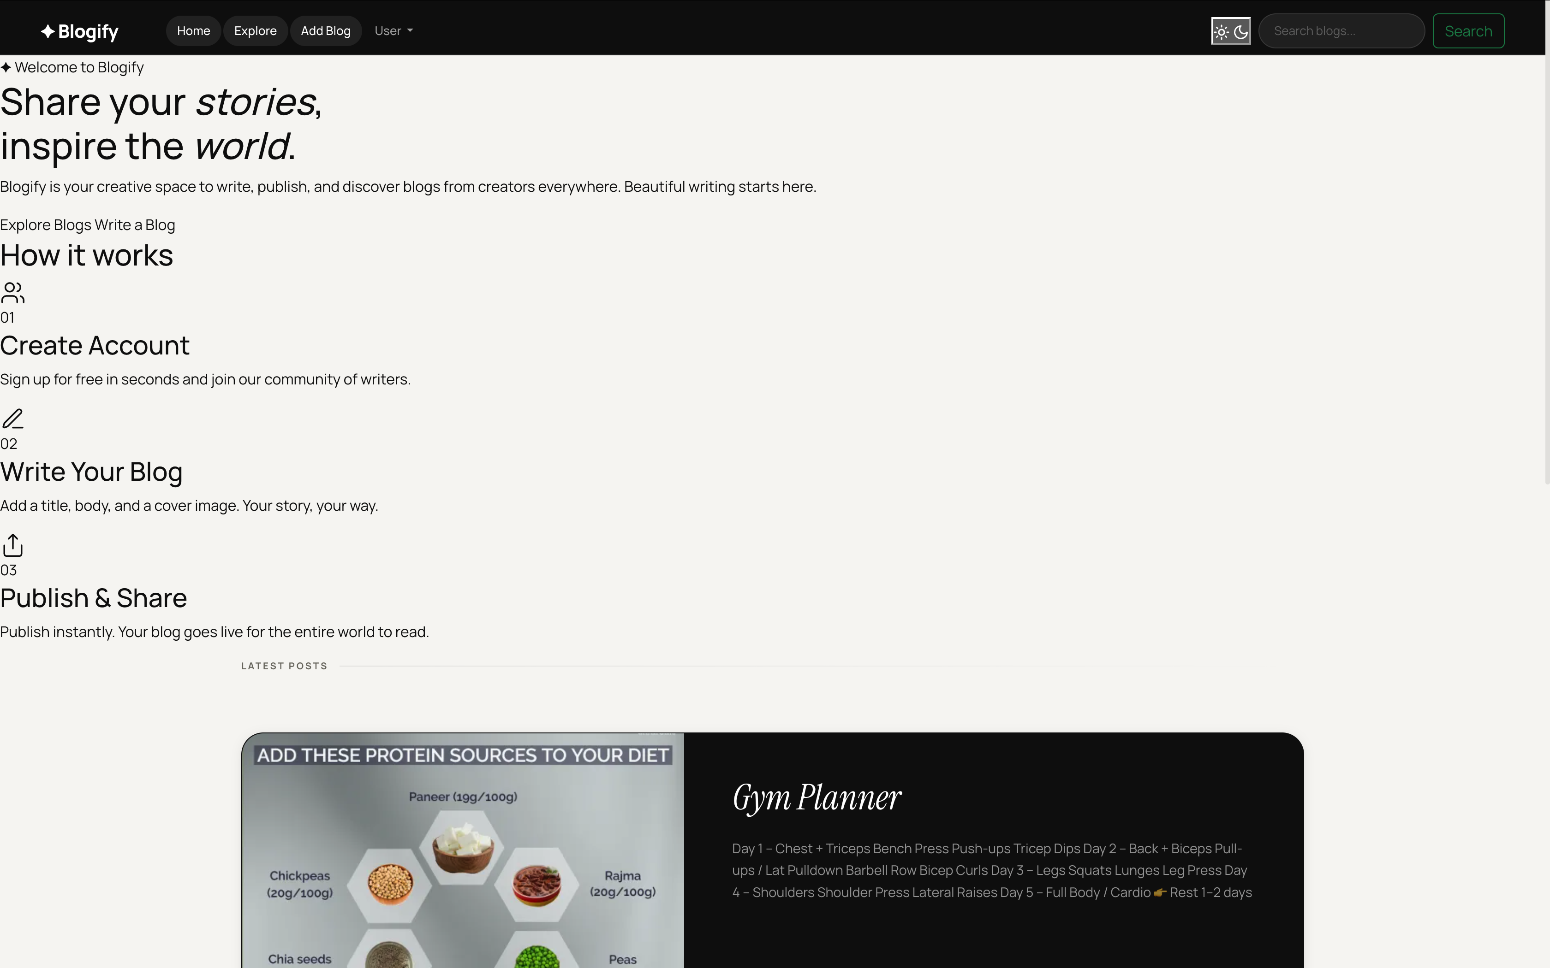Follow the Explore Blogs link
Viewport: 1550px width, 968px height.
coord(46,225)
